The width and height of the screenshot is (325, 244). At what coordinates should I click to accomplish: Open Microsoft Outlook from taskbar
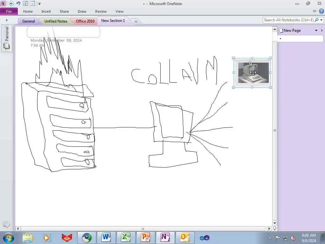[x=185, y=238]
